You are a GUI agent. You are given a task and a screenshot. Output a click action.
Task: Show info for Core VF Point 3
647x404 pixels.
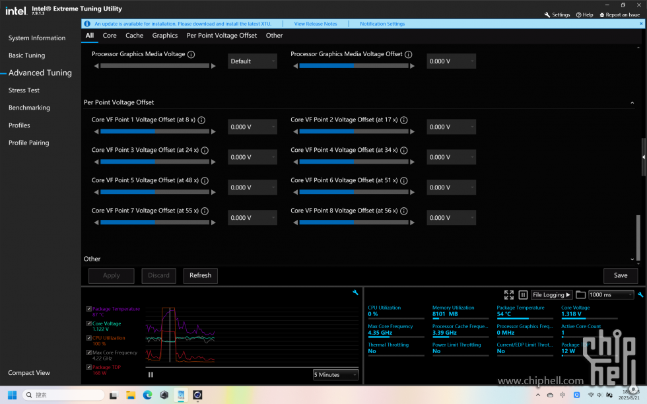[x=205, y=151]
